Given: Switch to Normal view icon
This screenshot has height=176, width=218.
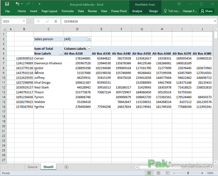Looking at the screenshot, I should click(x=149, y=173).
